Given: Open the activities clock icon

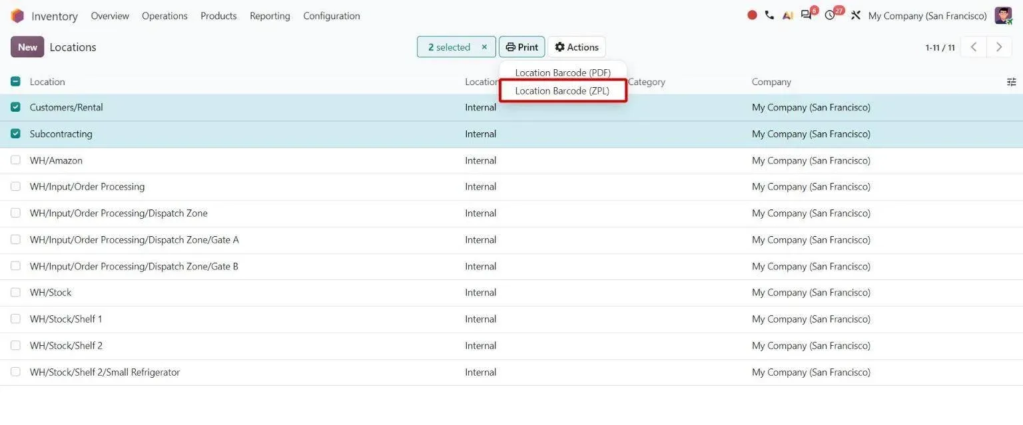Looking at the screenshot, I should (830, 15).
